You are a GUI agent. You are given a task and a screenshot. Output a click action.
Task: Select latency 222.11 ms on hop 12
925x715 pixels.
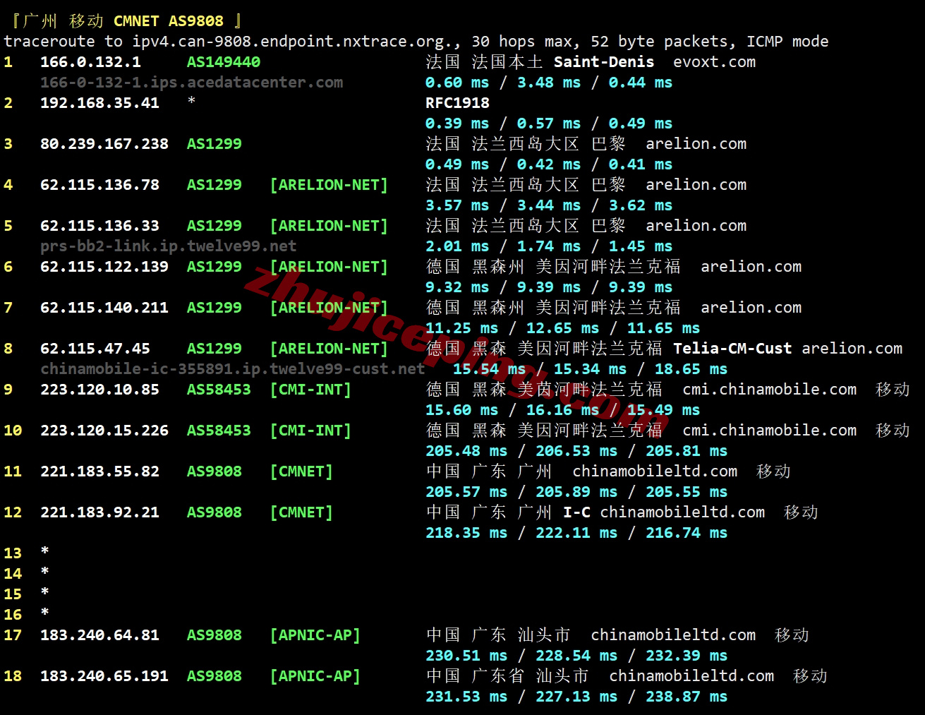[x=576, y=533]
